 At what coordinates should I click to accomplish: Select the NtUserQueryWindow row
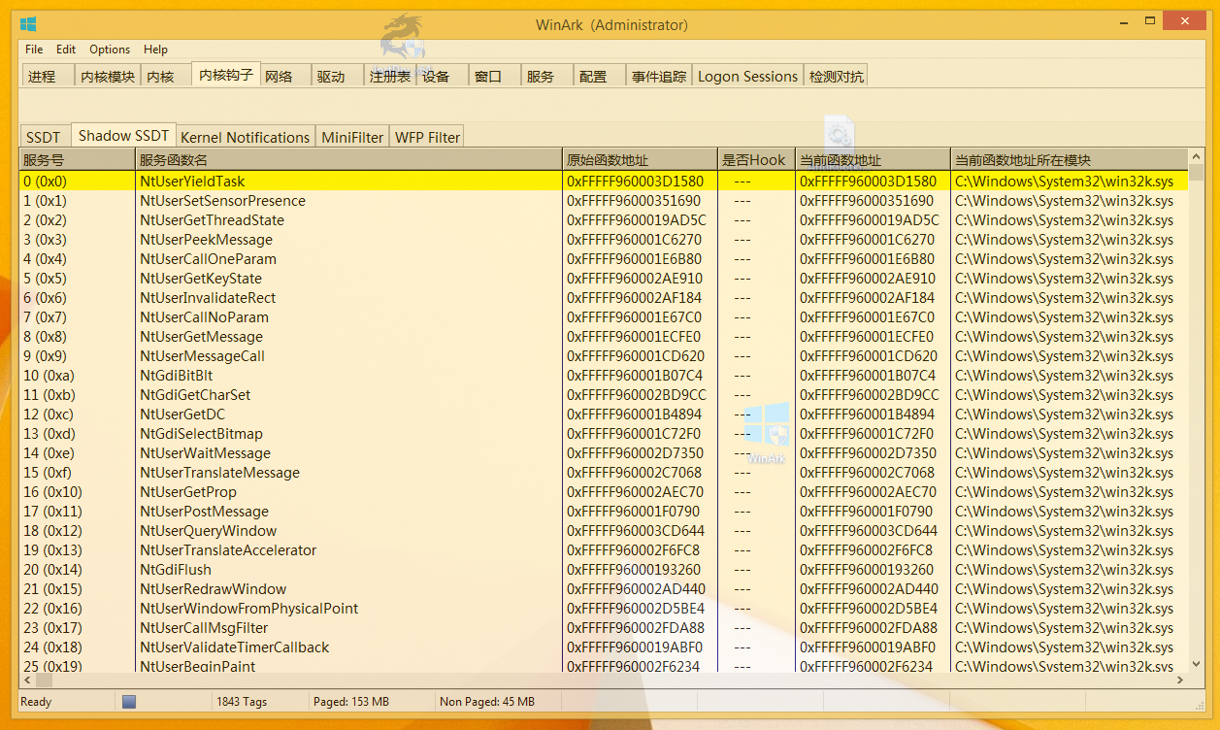pyautogui.click(x=604, y=530)
